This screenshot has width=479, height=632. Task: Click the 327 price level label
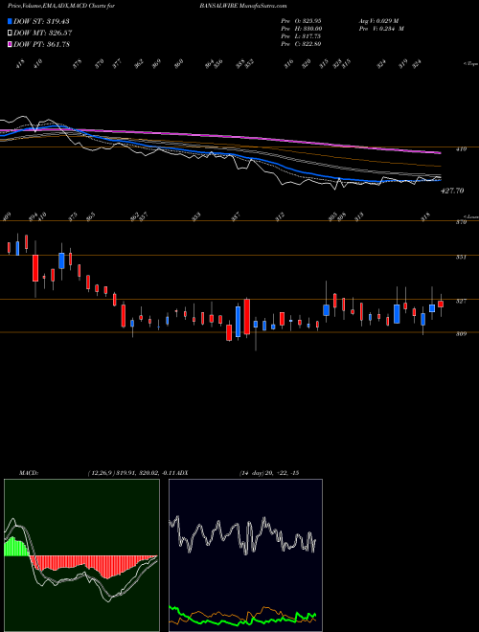pyautogui.click(x=462, y=301)
